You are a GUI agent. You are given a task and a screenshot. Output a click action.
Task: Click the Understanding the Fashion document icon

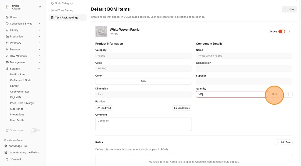(x=6, y=152)
